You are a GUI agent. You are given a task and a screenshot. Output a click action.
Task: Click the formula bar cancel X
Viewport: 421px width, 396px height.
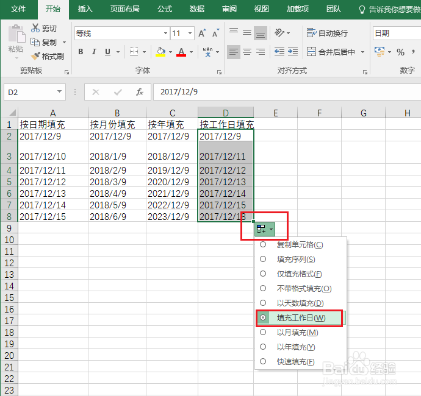point(96,92)
